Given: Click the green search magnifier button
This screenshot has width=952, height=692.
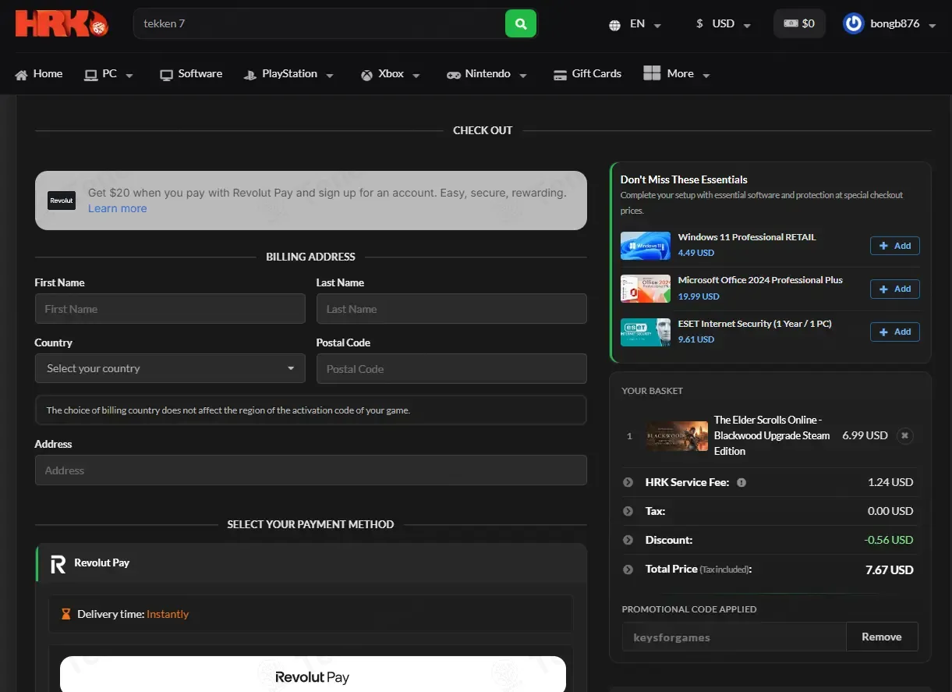Looking at the screenshot, I should coord(521,23).
